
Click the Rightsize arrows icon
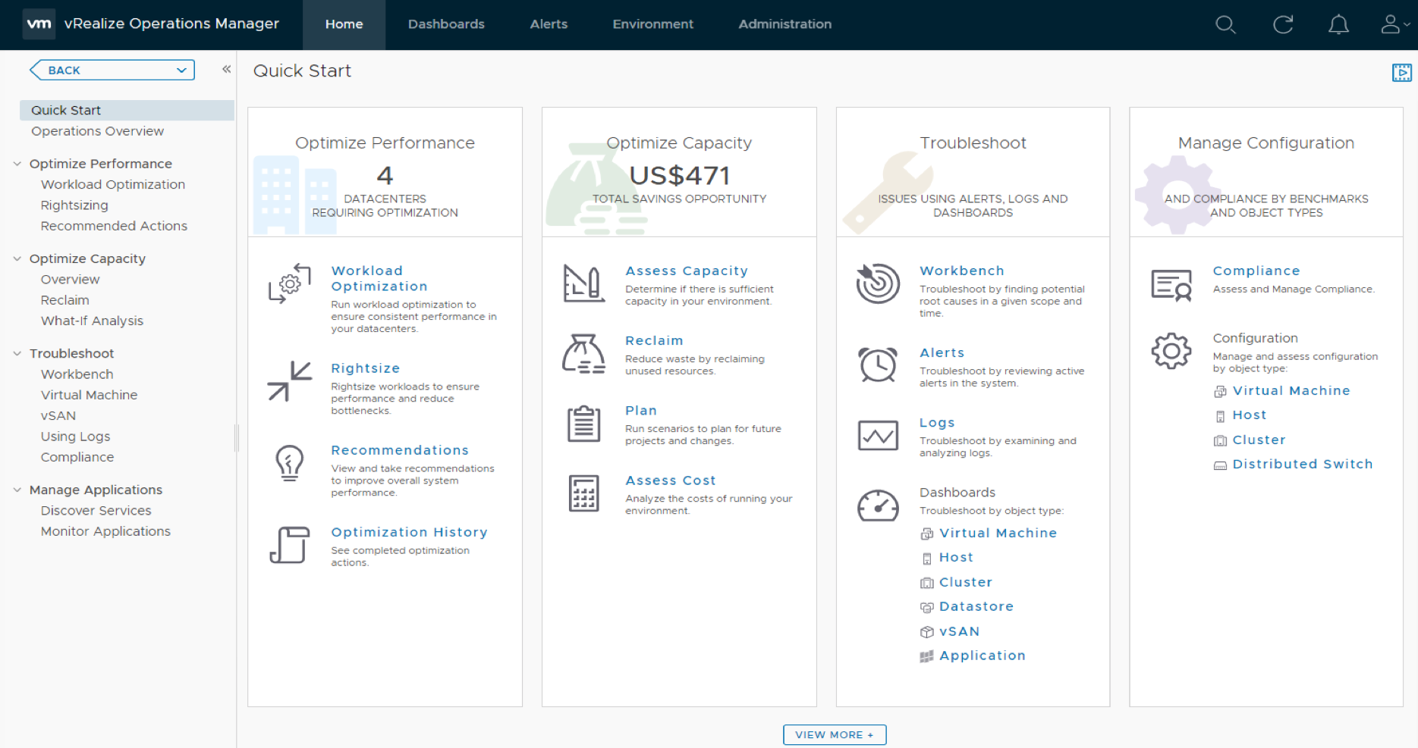[x=290, y=380]
